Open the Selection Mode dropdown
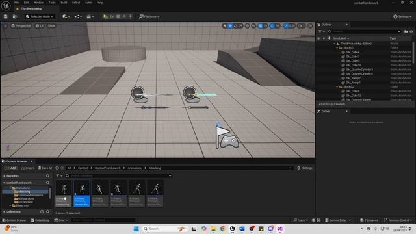 pyautogui.click(x=40, y=16)
